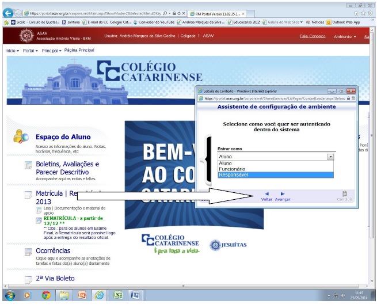Screen dimensions: 377x308
Task: Open the REMATRÍCULA a partir de 12/12 link
Action: 73,220
